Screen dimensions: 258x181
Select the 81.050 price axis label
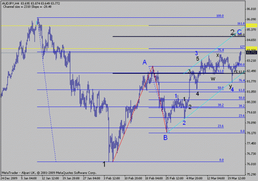click(x=251, y=92)
